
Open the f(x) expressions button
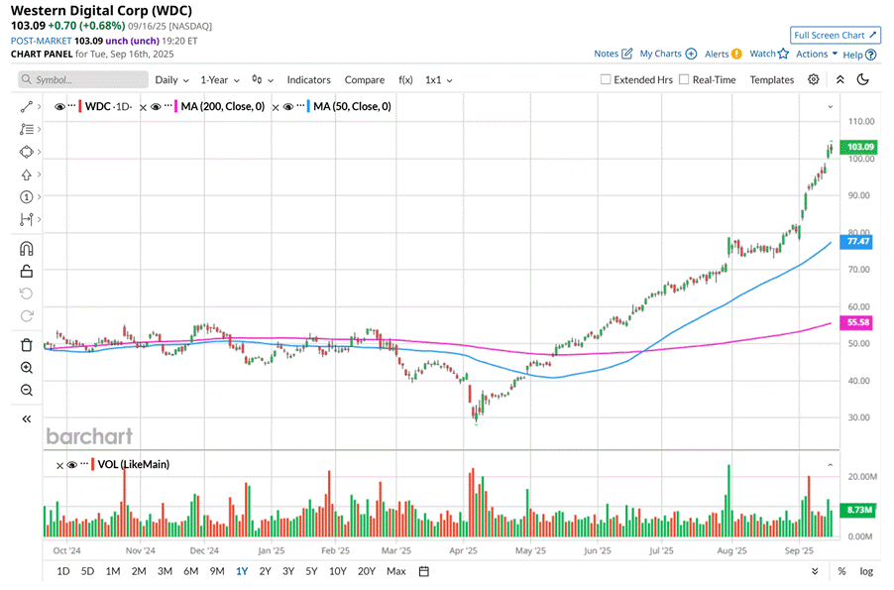(x=405, y=80)
